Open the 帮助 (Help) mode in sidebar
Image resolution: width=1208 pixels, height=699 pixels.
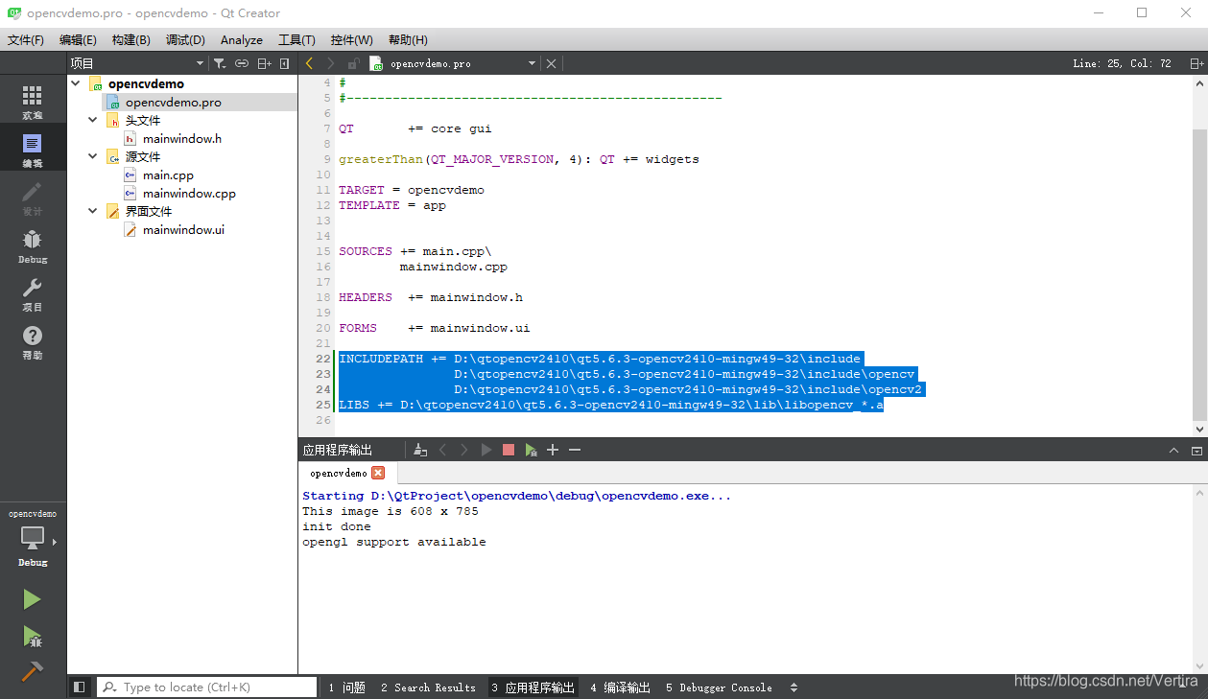33,341
